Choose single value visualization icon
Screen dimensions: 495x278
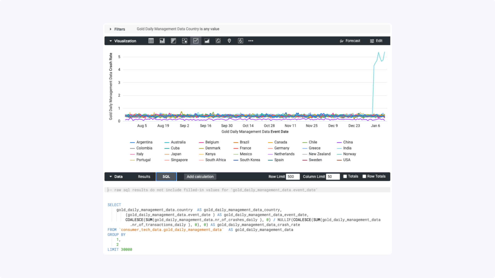tap(240, 41)
